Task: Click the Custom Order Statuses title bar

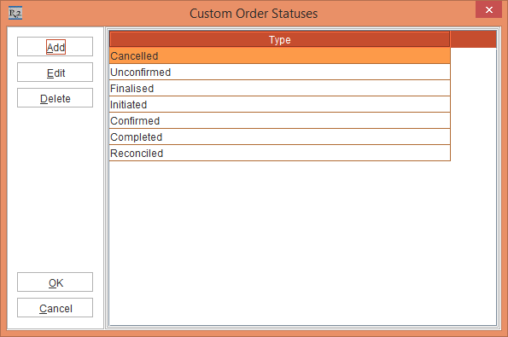Action: coord(254,14)
